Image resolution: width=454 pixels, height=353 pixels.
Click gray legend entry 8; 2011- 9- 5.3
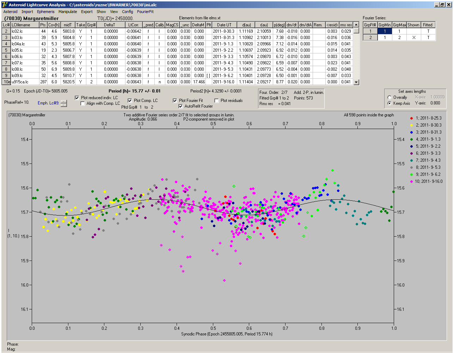click(x=426, y=167)
